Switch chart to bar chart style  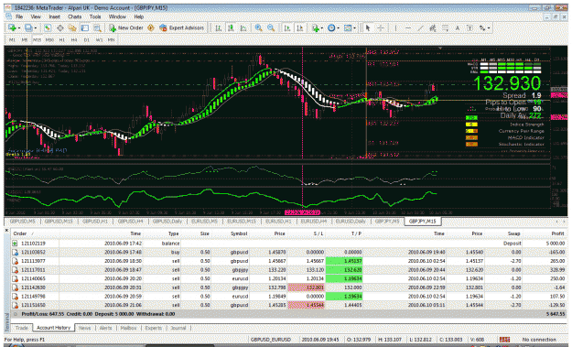pyautogui.click(x=218, y=28)
